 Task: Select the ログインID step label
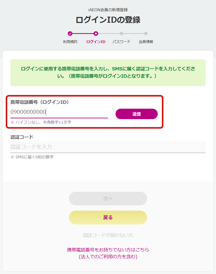tap(96, 42)
